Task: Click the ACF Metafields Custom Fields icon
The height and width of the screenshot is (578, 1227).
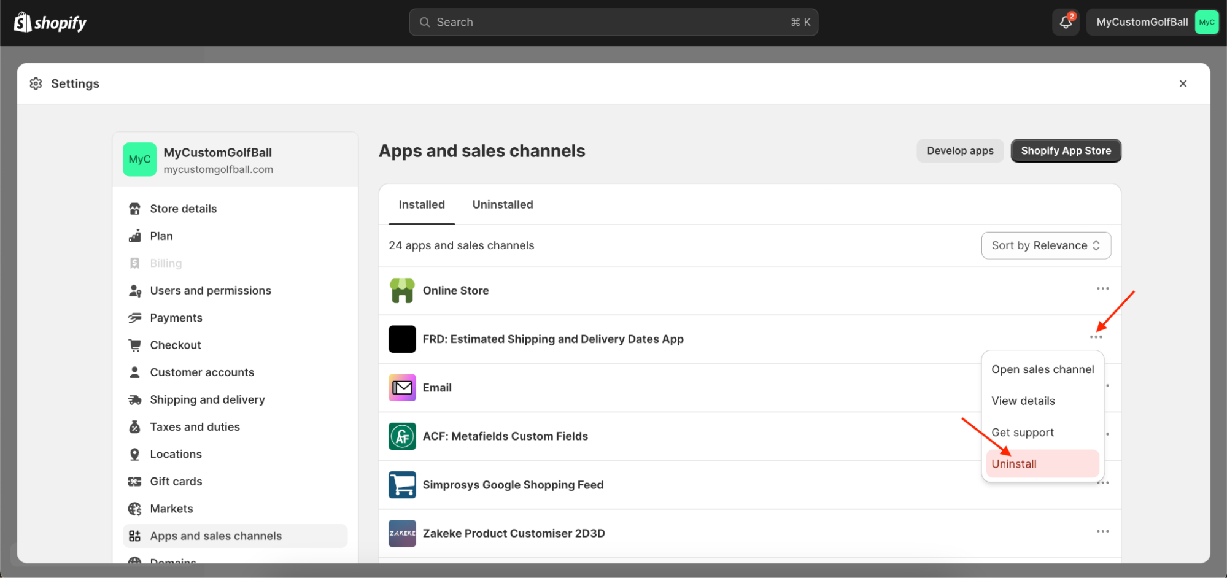Action: point(402,436)
